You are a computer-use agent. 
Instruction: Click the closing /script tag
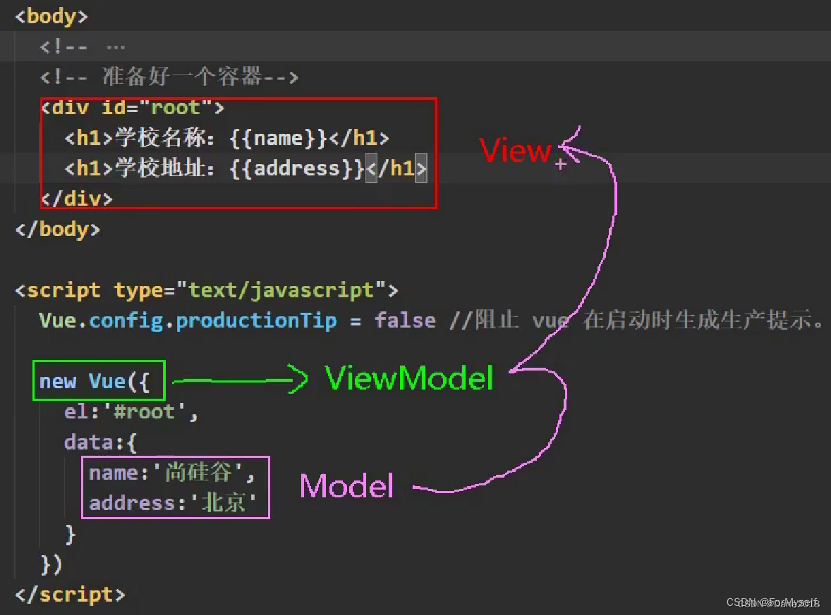click(68, 595)
